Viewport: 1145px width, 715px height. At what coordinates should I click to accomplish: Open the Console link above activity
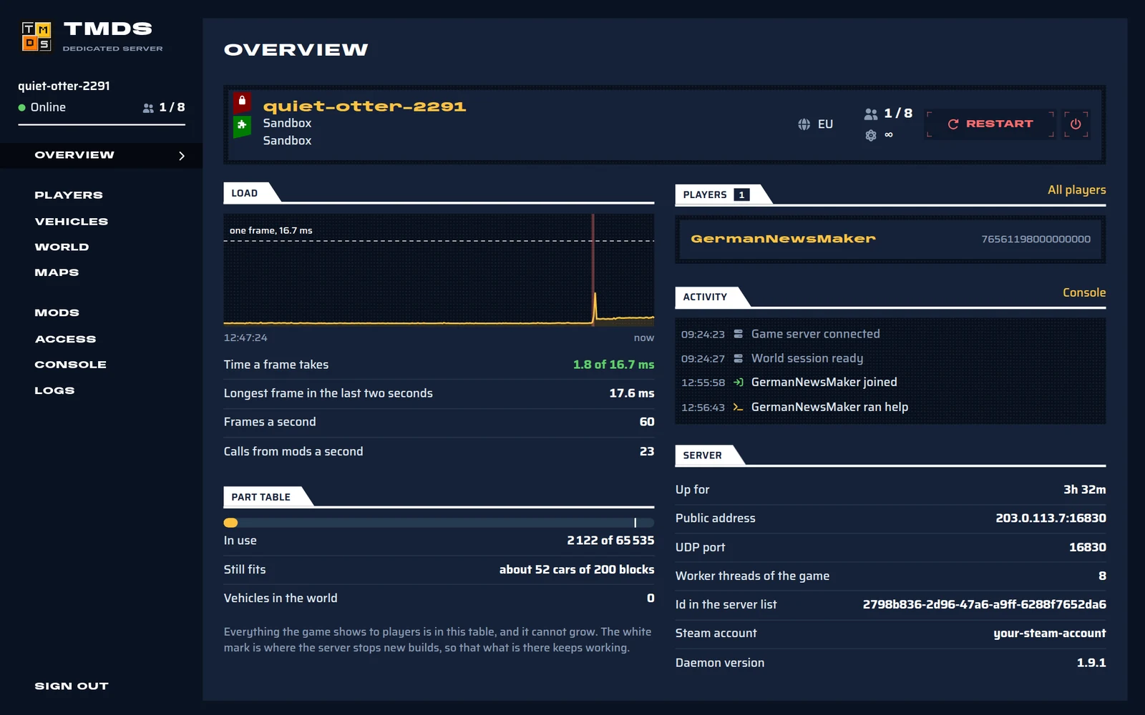[1084, 292]
